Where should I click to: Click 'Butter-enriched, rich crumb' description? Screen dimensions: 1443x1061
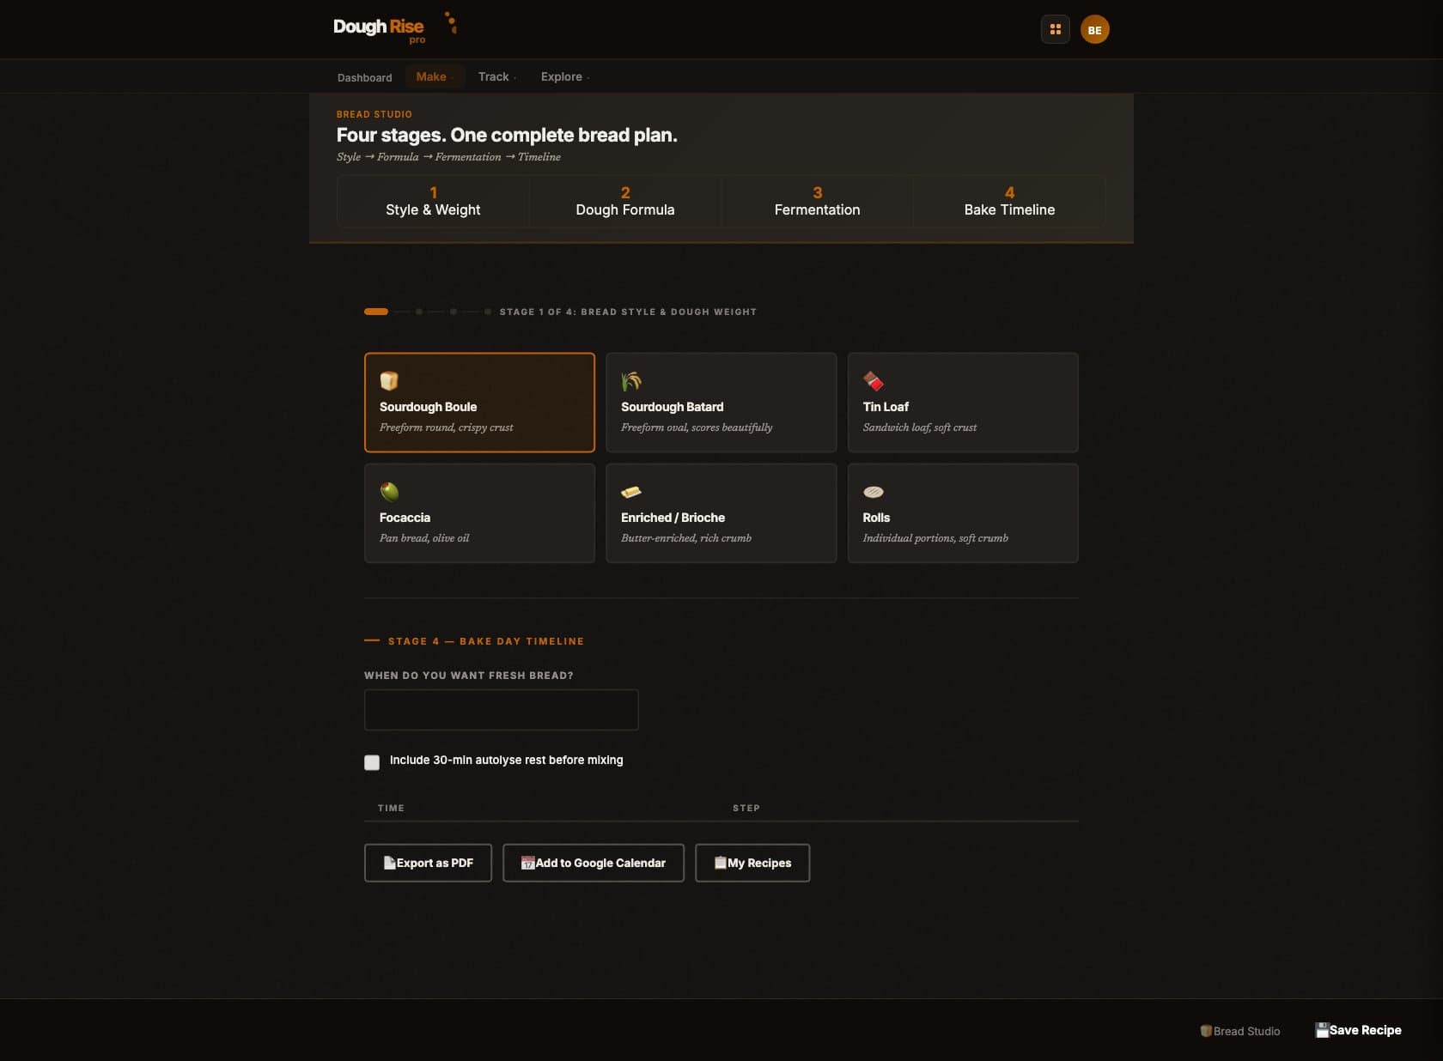[x=686, y=538]
